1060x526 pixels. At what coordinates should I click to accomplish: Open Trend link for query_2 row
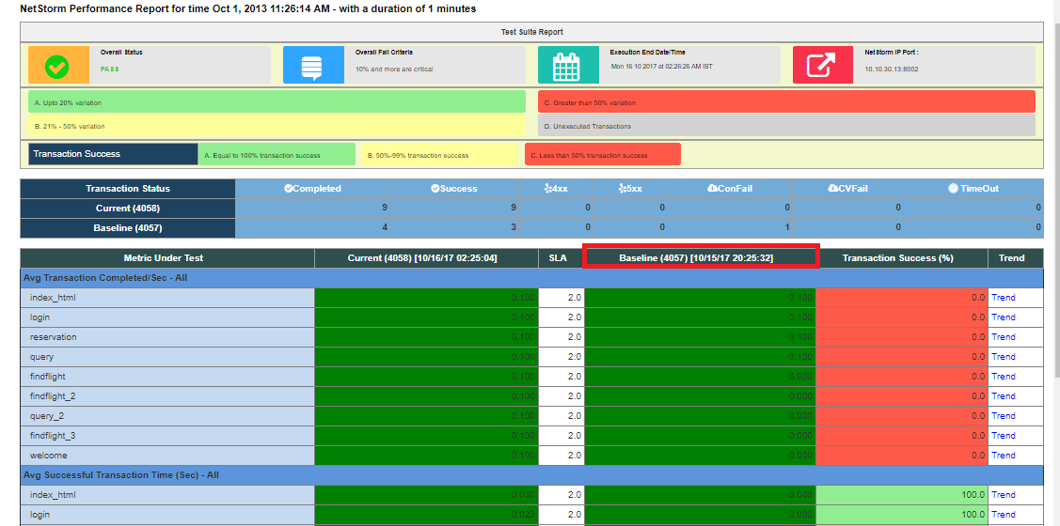[x=1004, y=416]
